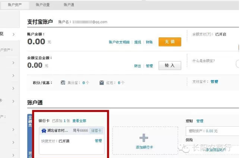This screenshot has width=245, height=158.
Task: Click the 湖北省农村 bank logo icon
Action: point(44,131)
